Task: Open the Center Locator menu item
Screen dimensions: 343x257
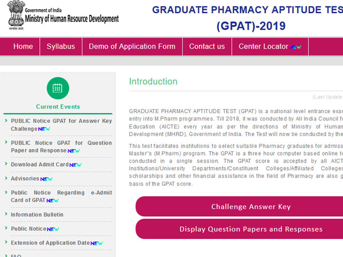Action: coord(270,46)
